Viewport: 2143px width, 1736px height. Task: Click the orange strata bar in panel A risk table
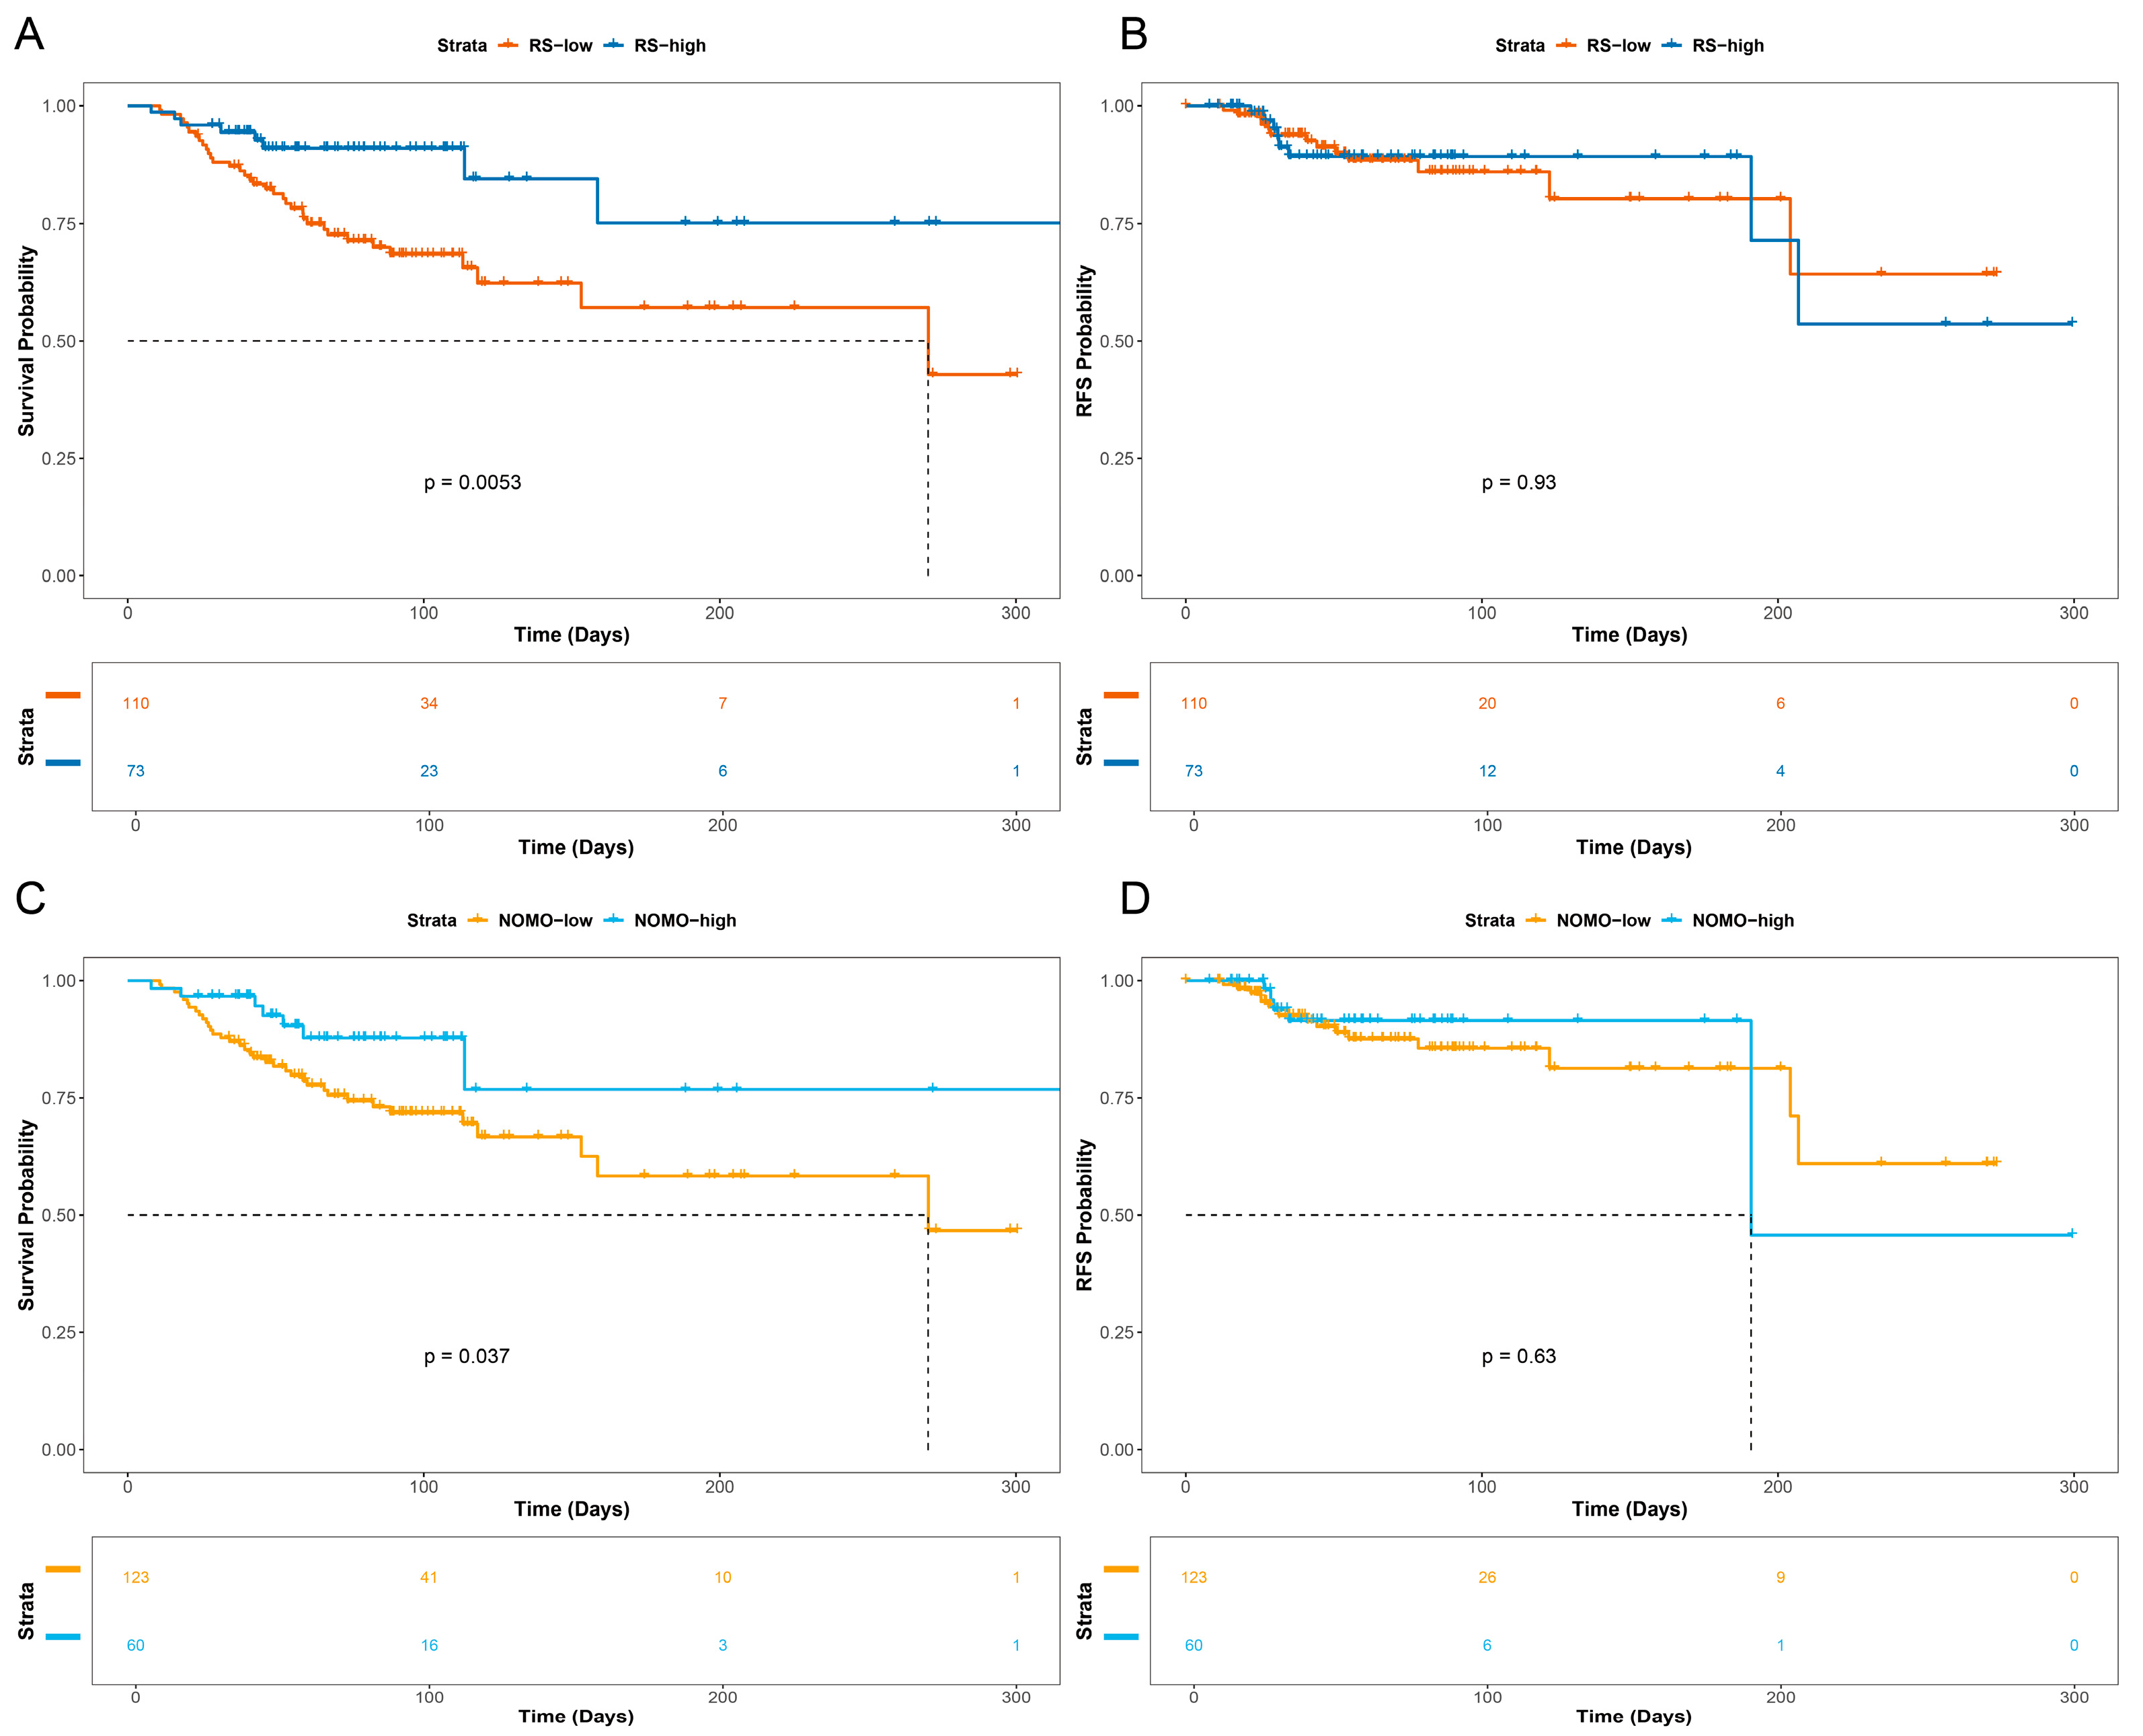63,695
